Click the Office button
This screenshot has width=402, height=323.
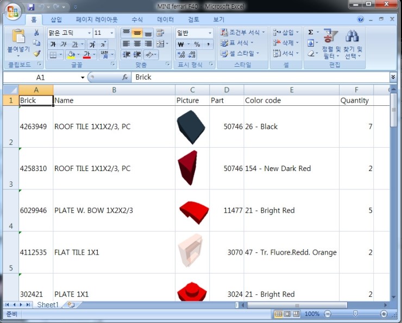click(13, 11)
